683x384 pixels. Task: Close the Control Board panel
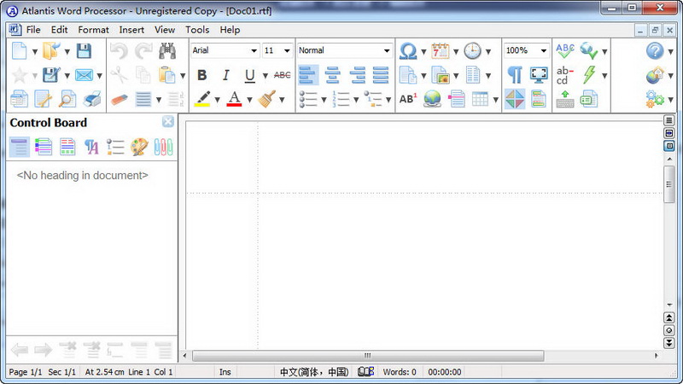pos(168,121)
